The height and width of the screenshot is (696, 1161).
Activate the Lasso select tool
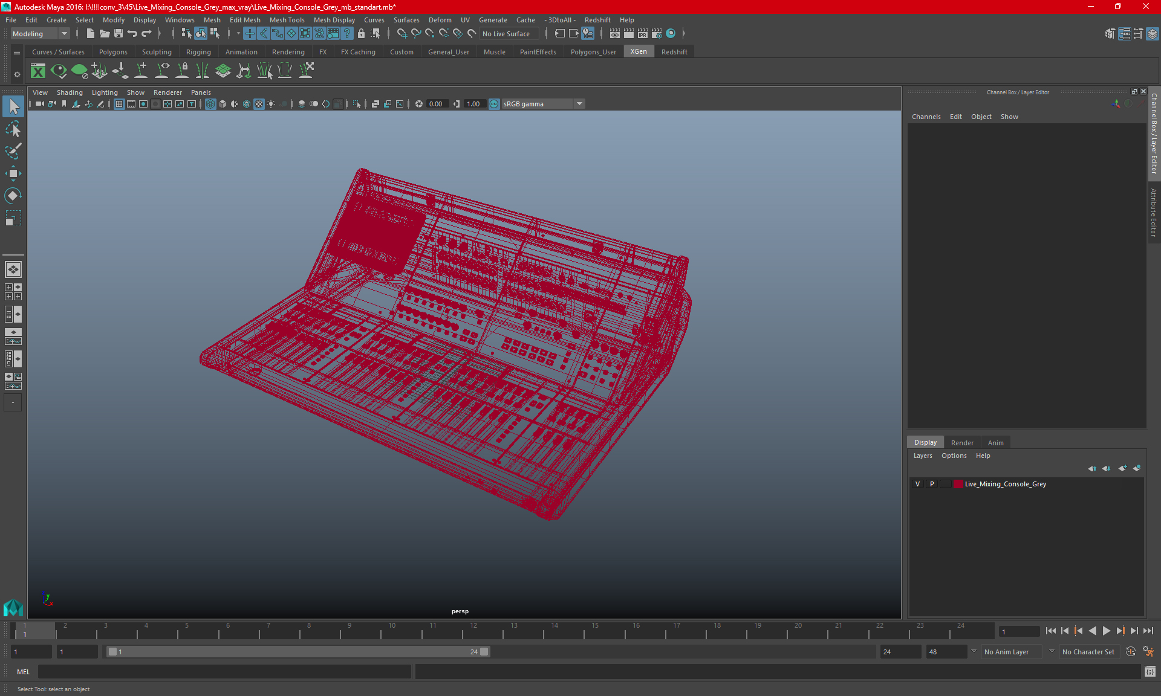(13, 129)
